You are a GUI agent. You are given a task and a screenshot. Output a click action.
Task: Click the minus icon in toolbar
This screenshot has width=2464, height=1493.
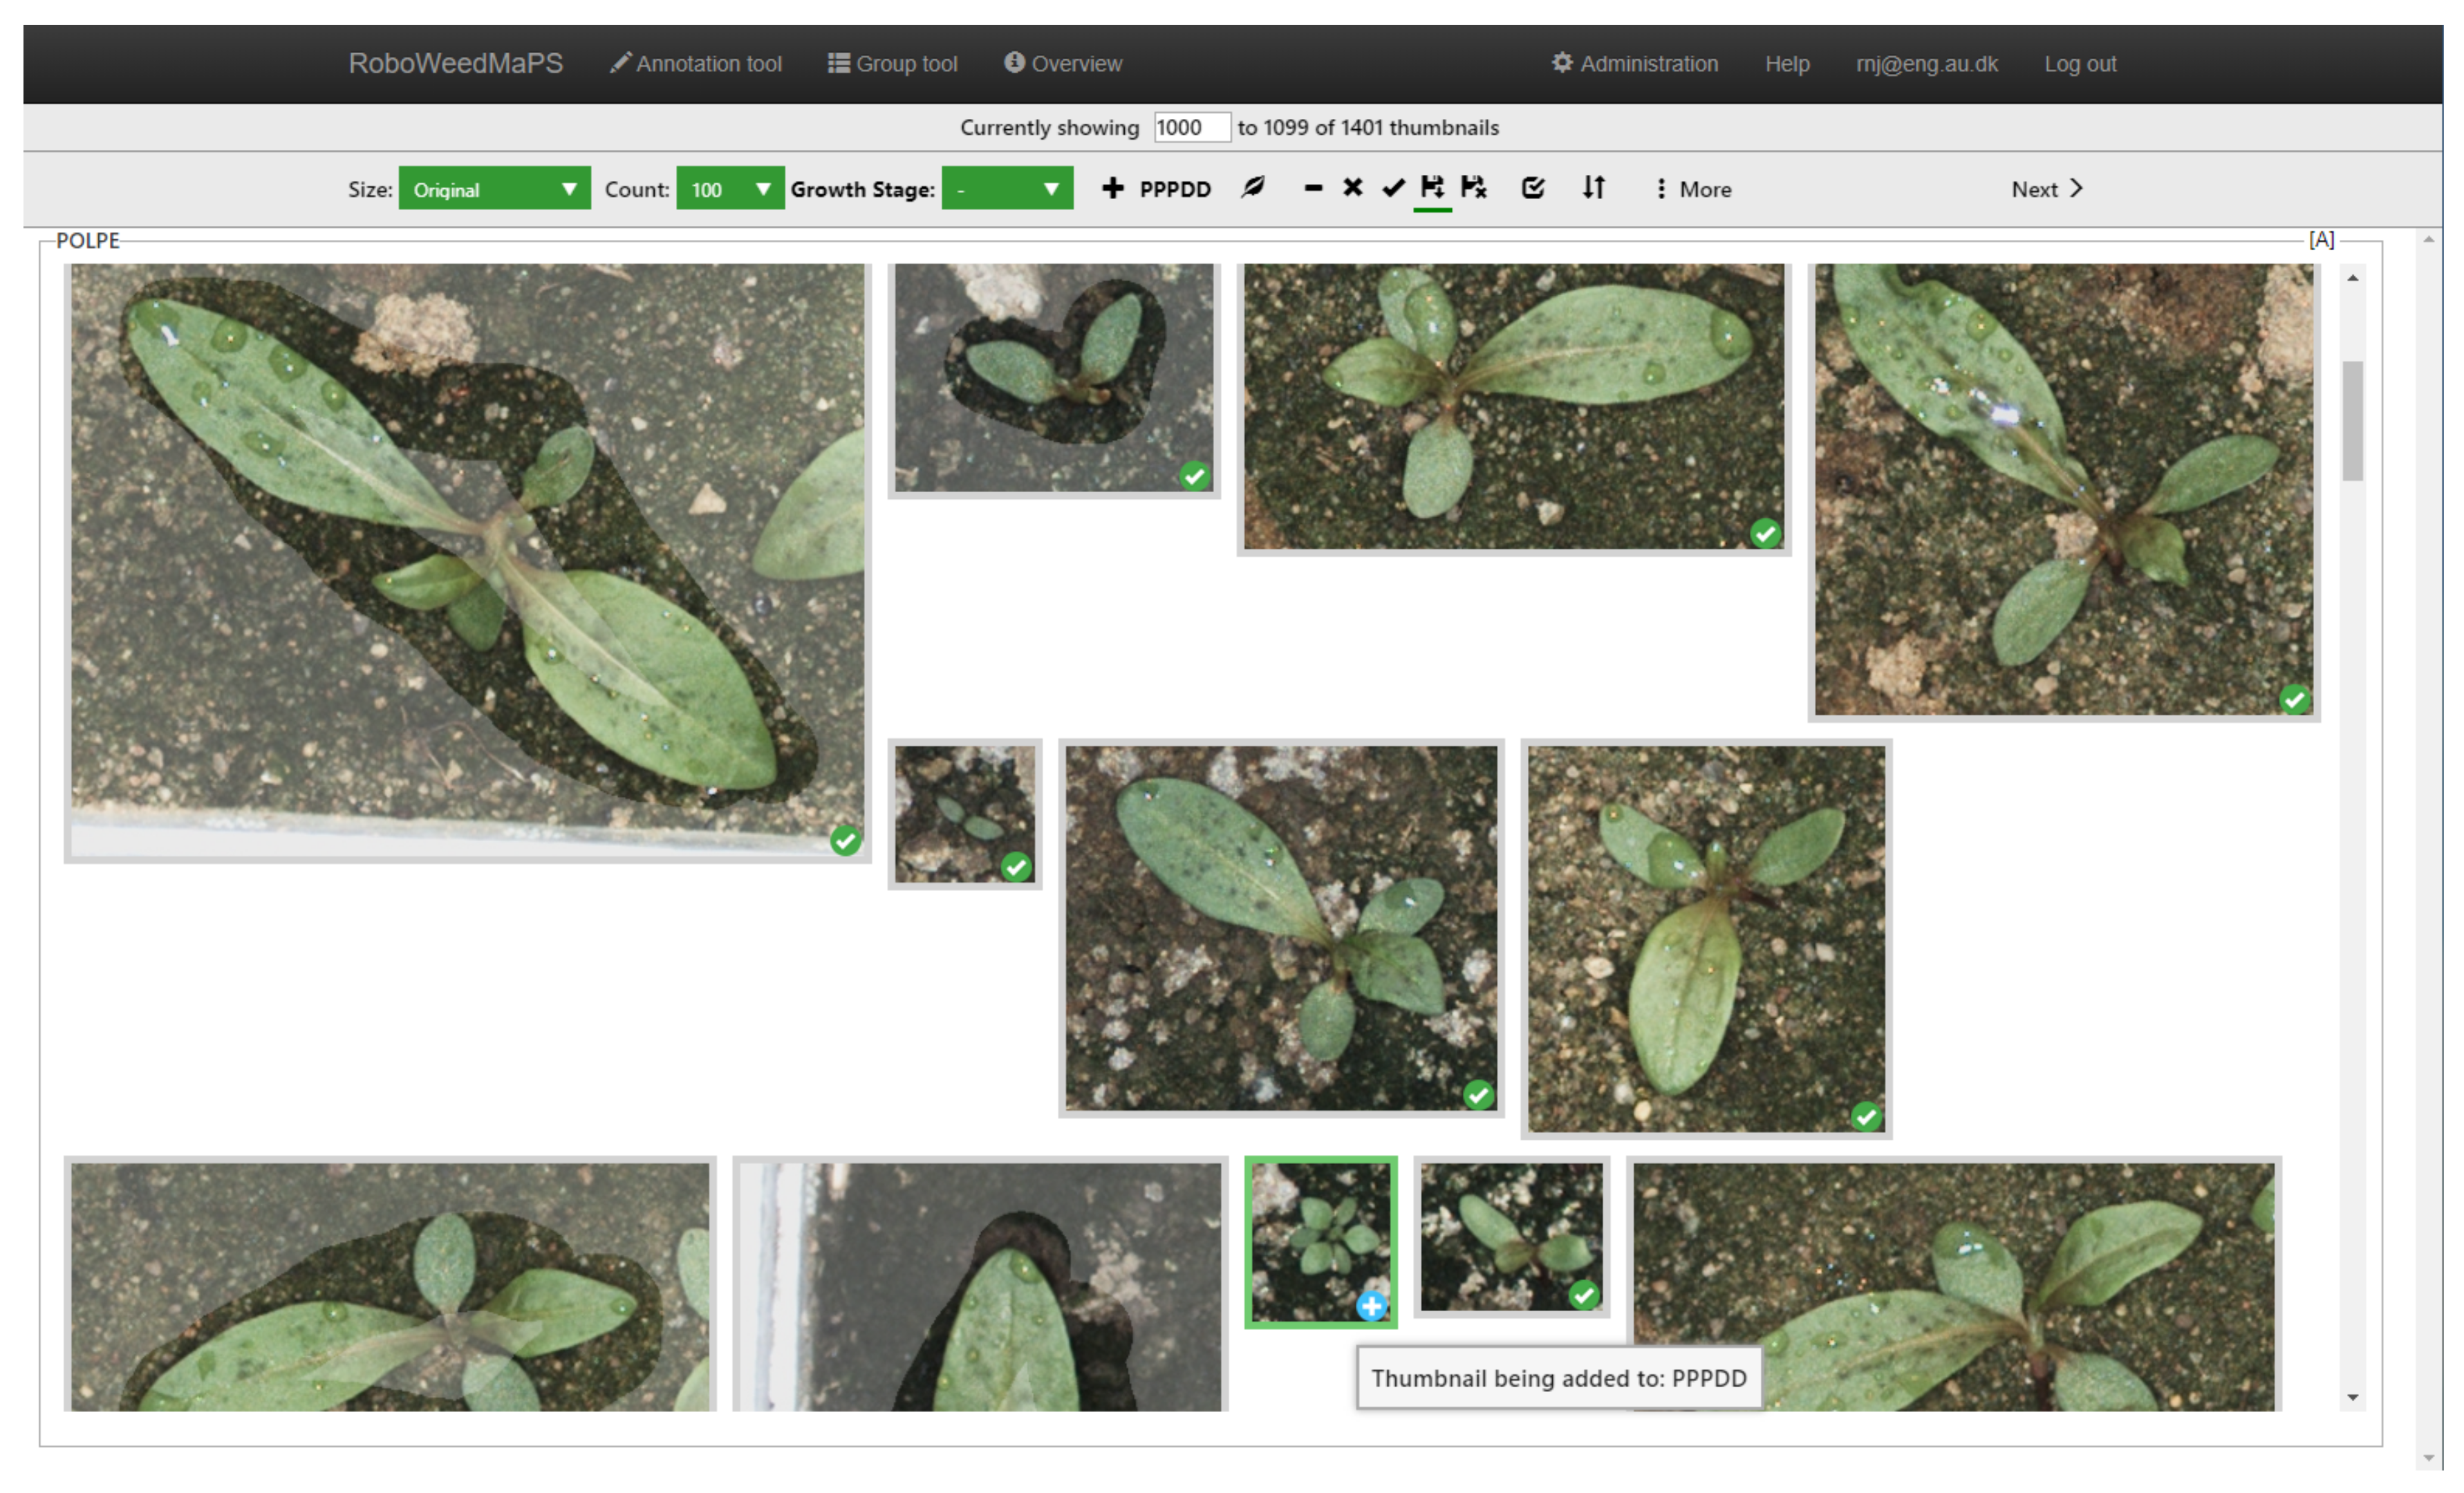coord(1313,188)
